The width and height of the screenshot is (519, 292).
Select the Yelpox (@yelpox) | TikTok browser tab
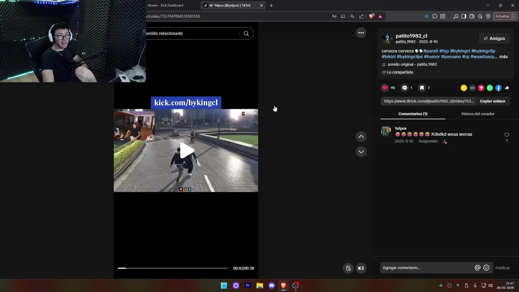(232, 5)
